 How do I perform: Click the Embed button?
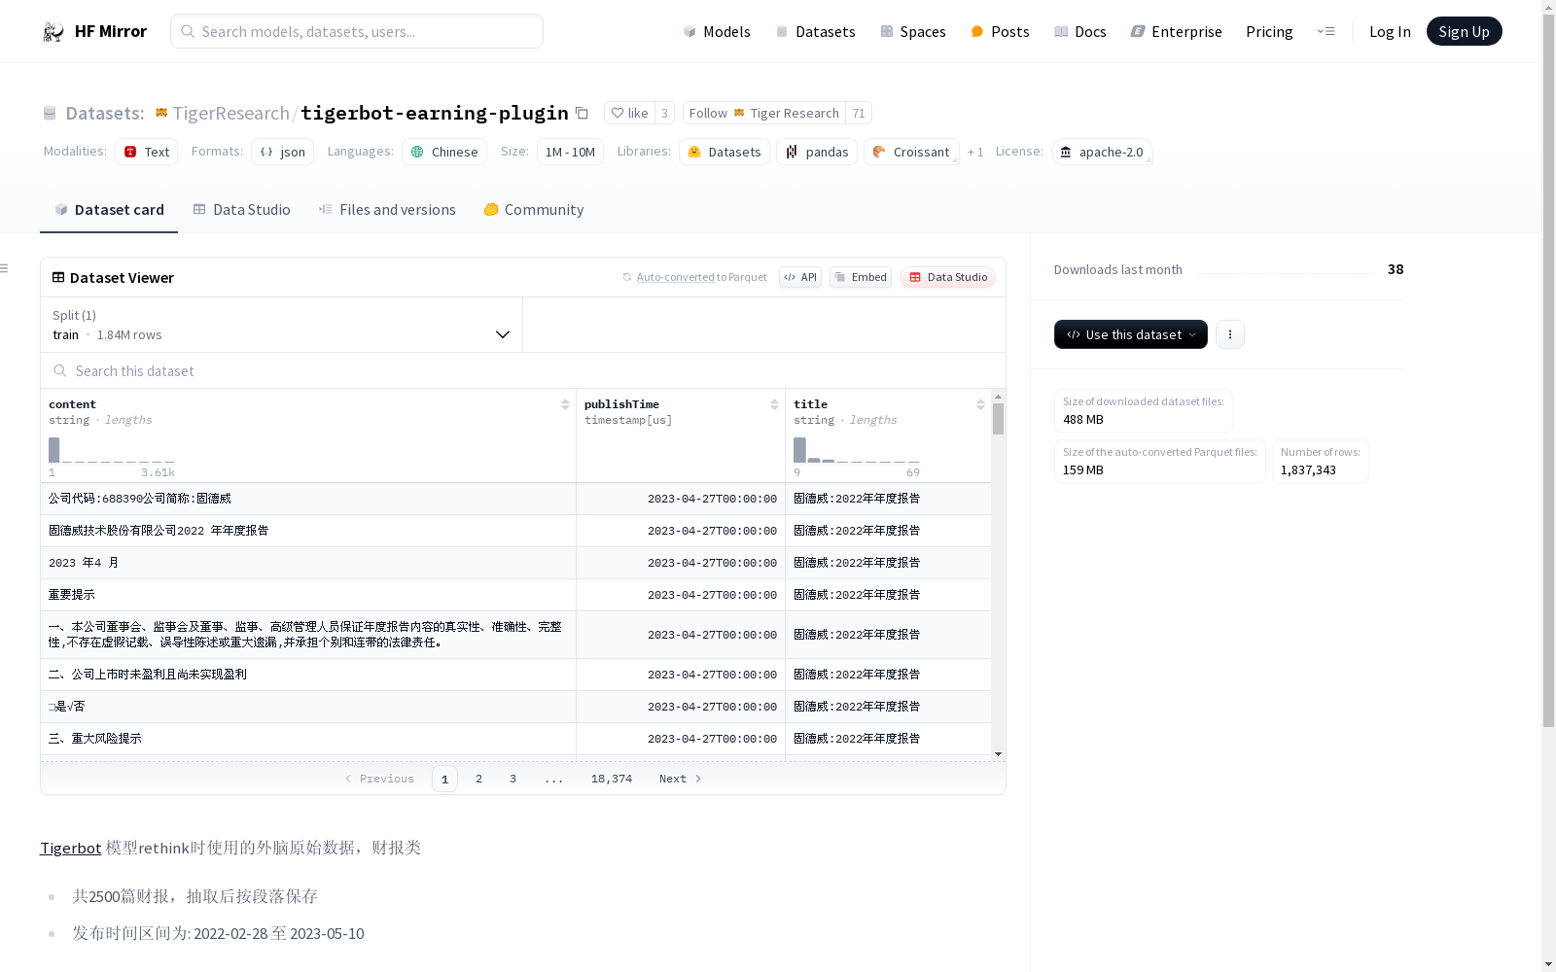coord(861,277)
